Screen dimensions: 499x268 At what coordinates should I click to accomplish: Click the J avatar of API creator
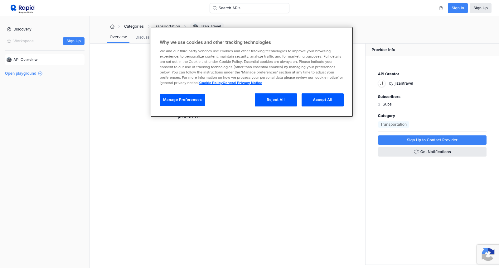[381, 83]
